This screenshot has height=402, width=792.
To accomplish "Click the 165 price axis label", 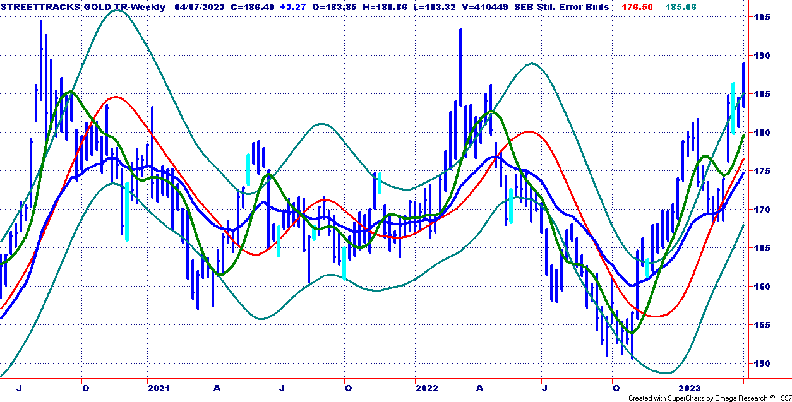I will [762, 248].
